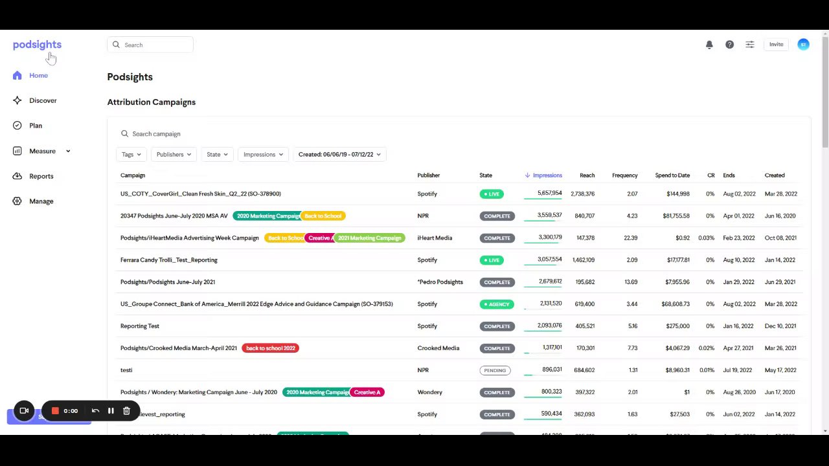The width and height of the screenshot is (829, 466).
Task: Open the help question mark icon
Action: [x=729, y=45]
